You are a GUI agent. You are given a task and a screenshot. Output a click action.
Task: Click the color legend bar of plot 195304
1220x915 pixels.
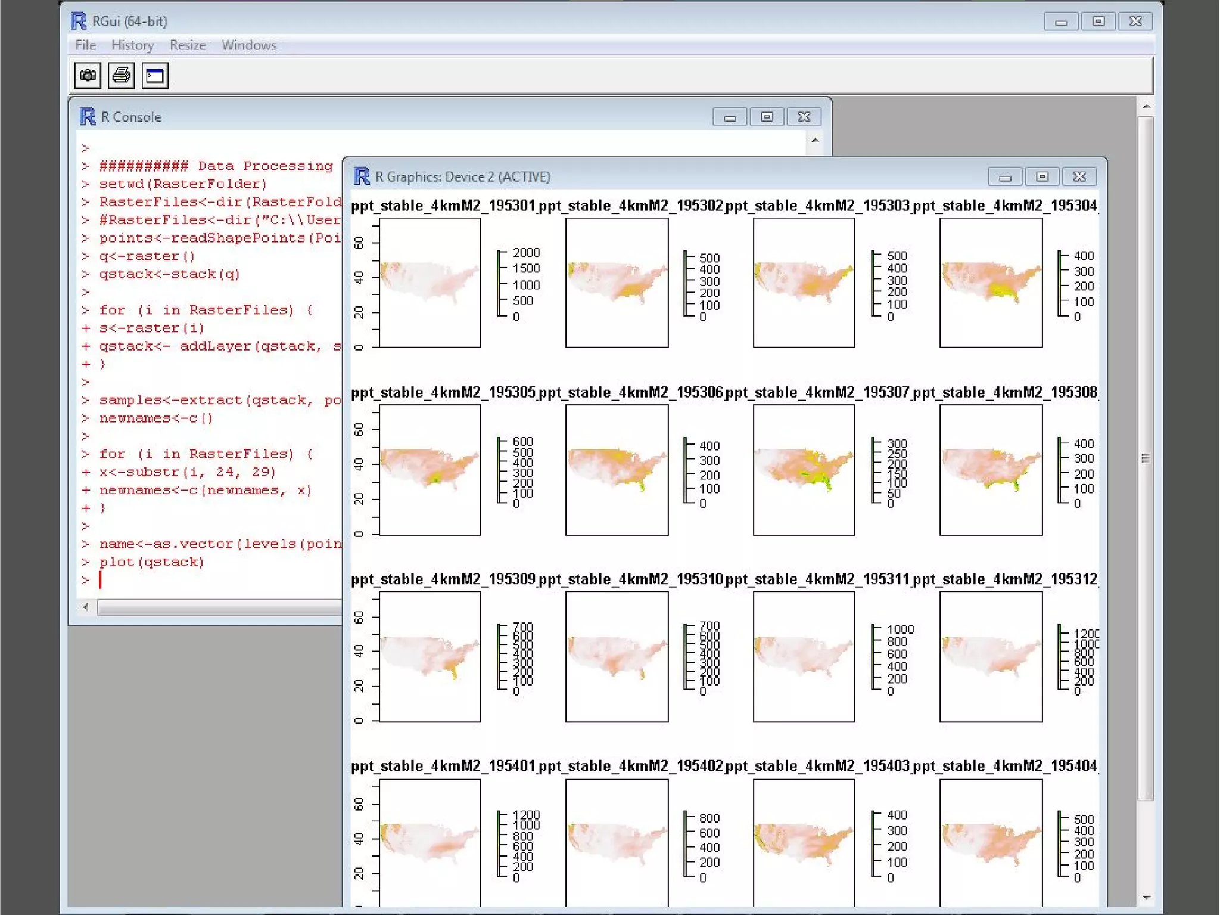1060,283
